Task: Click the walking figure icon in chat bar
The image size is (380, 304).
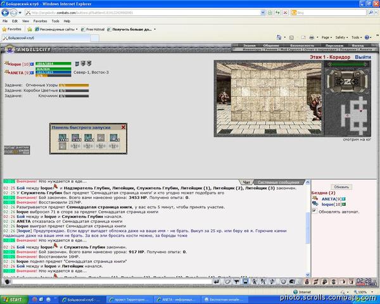Action: [x=255, y=281]
